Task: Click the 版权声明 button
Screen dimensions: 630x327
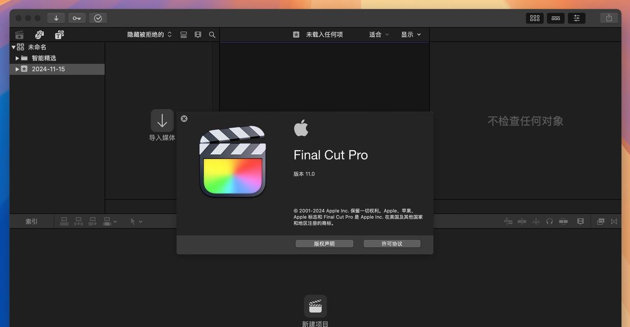Action: pyautogui.click(x=324, y=244)
